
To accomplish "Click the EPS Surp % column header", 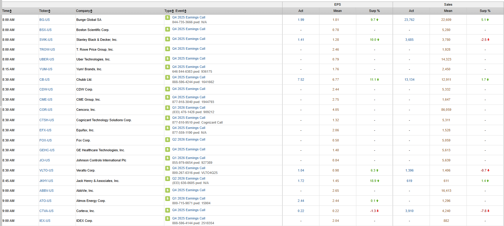I will [374, 11].
